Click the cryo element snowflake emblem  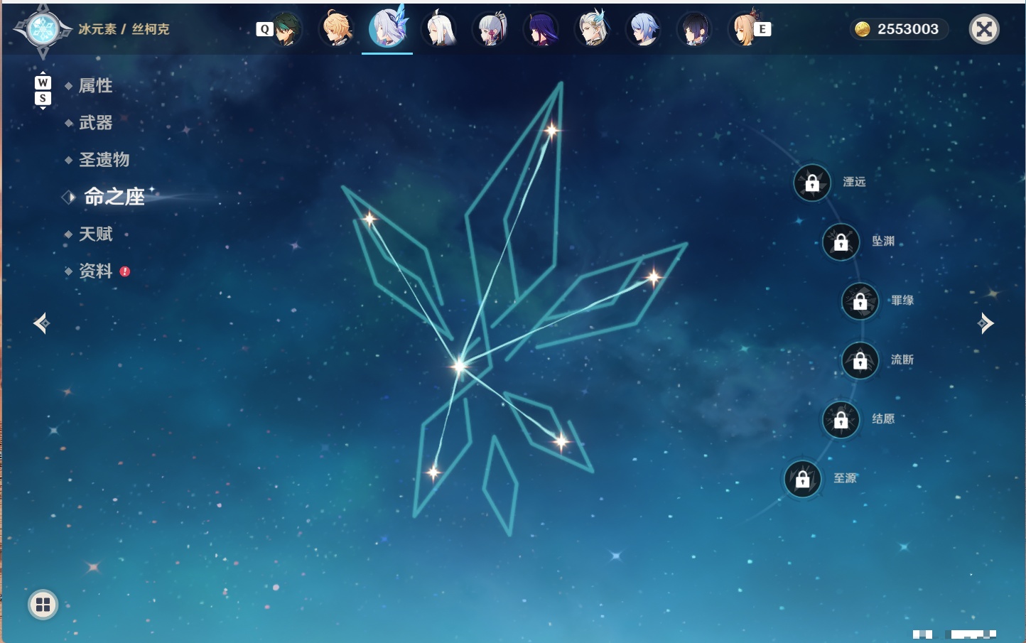pyautogui.click(x=43, y=30)
